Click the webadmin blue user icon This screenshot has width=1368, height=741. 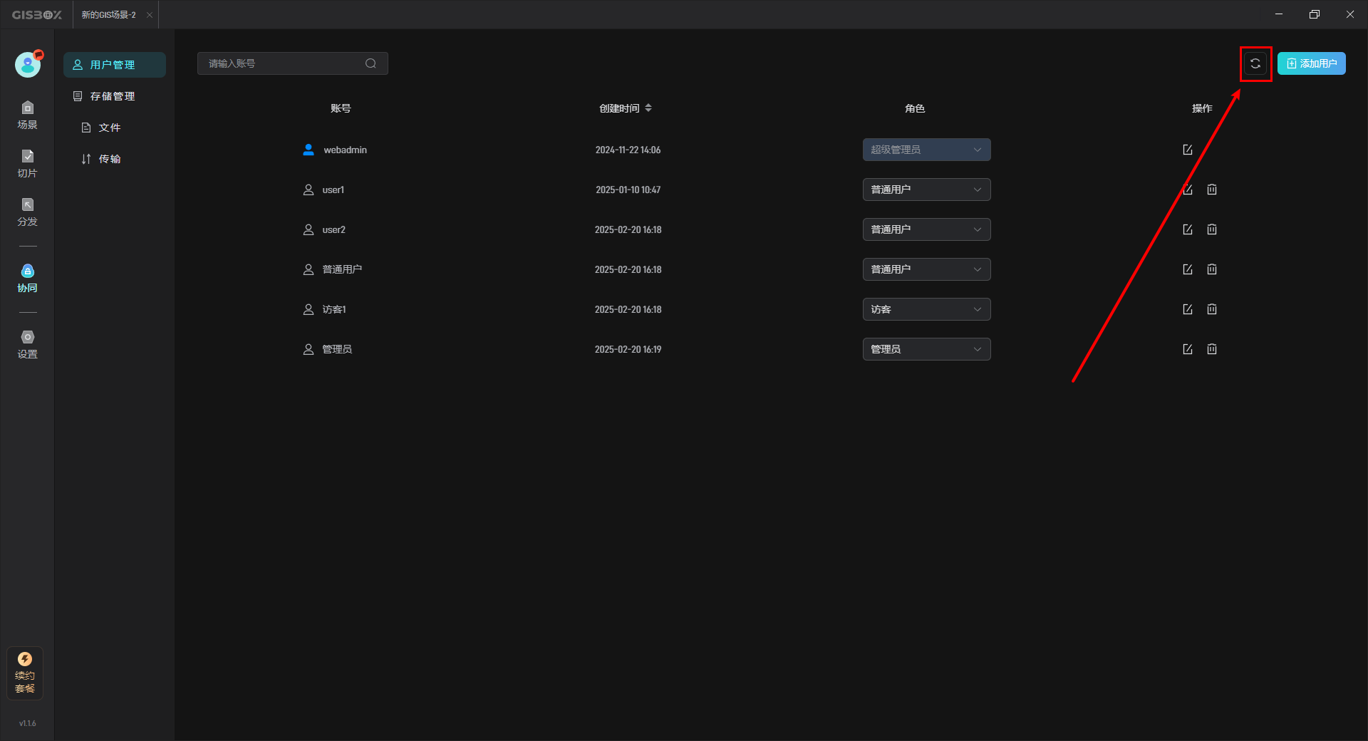309,150
